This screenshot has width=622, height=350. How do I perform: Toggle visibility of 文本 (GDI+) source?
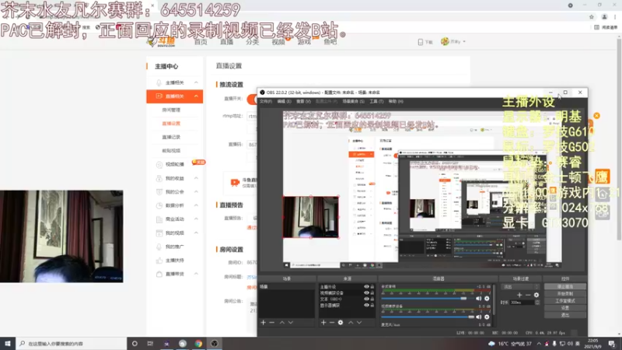pos(366,299)
